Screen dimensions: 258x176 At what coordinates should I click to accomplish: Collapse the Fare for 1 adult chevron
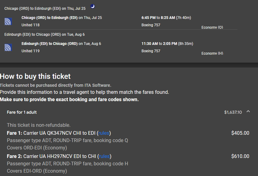(248, 112)
